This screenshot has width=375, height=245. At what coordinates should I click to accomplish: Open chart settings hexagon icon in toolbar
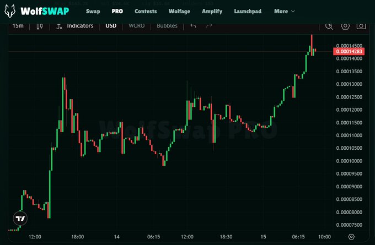[x=345, y=26]
